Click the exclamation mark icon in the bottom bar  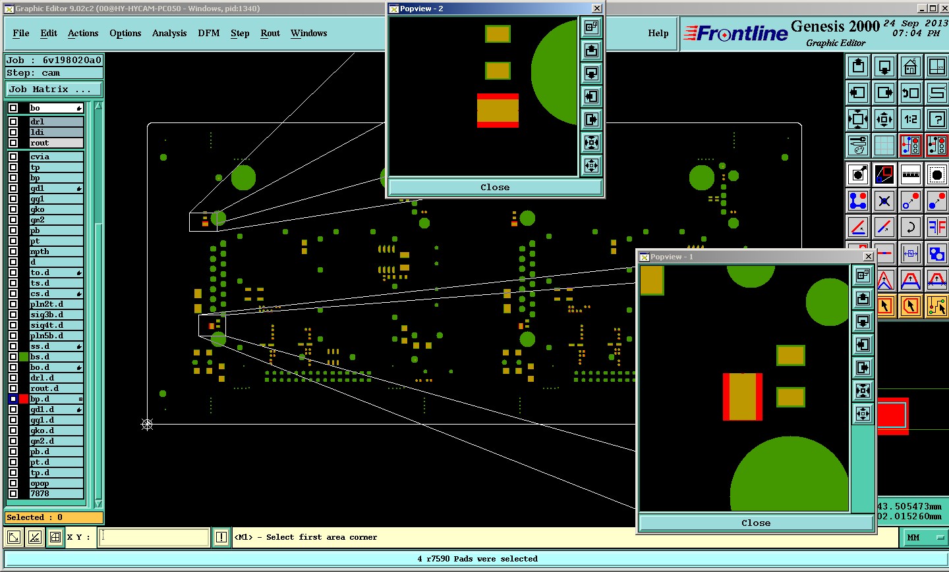(x=221, y=537)
